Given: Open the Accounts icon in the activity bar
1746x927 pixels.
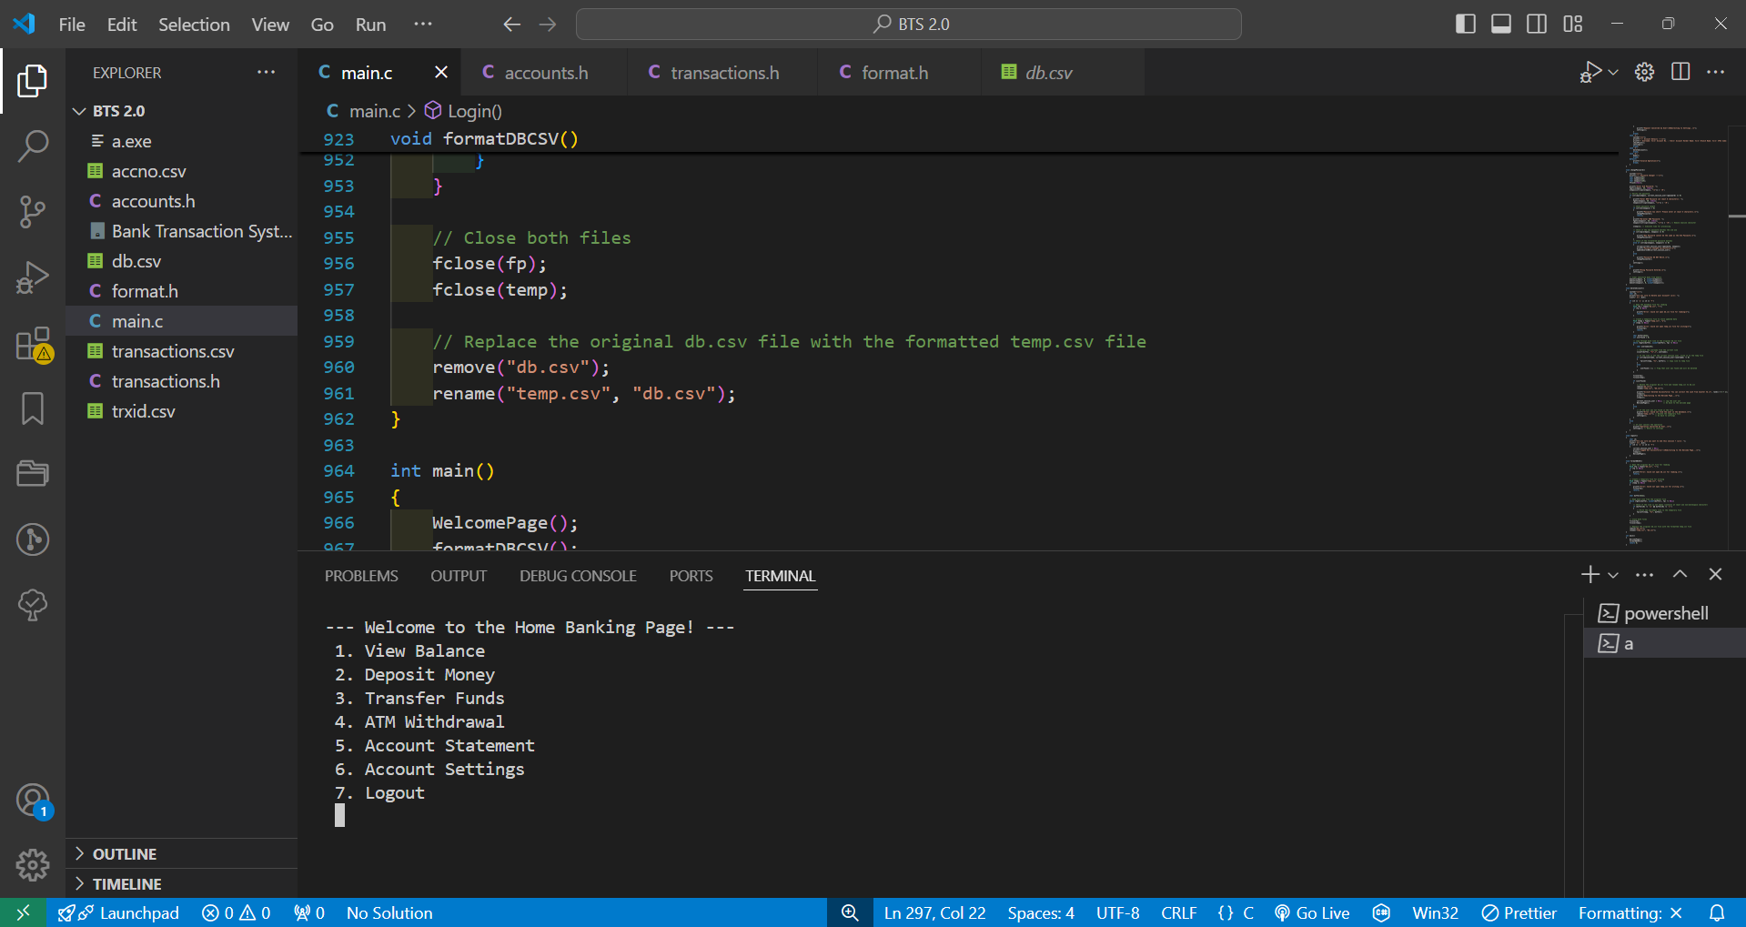Looking at the screenshot, I should pos(33,801).
